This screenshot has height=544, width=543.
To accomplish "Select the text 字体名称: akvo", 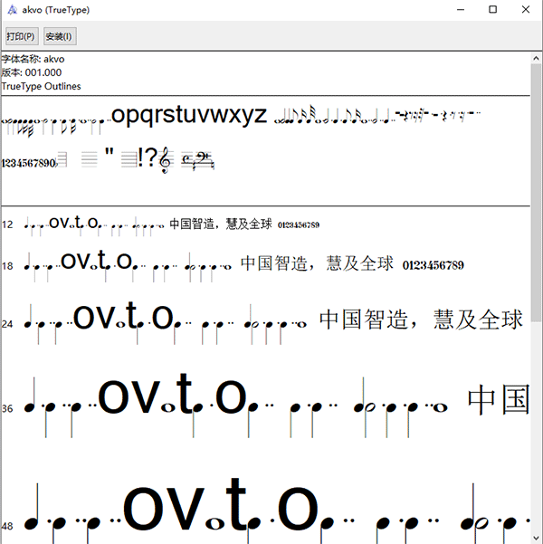I will point(33,59).
